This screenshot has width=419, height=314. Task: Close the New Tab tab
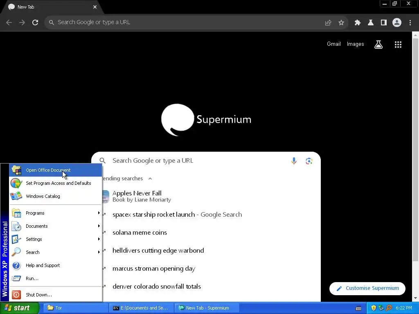pyautogui.click(x=95, y=7)
